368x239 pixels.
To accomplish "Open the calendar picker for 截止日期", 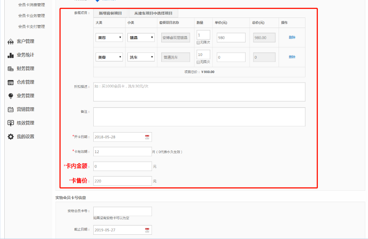I will tap(147, 230).
